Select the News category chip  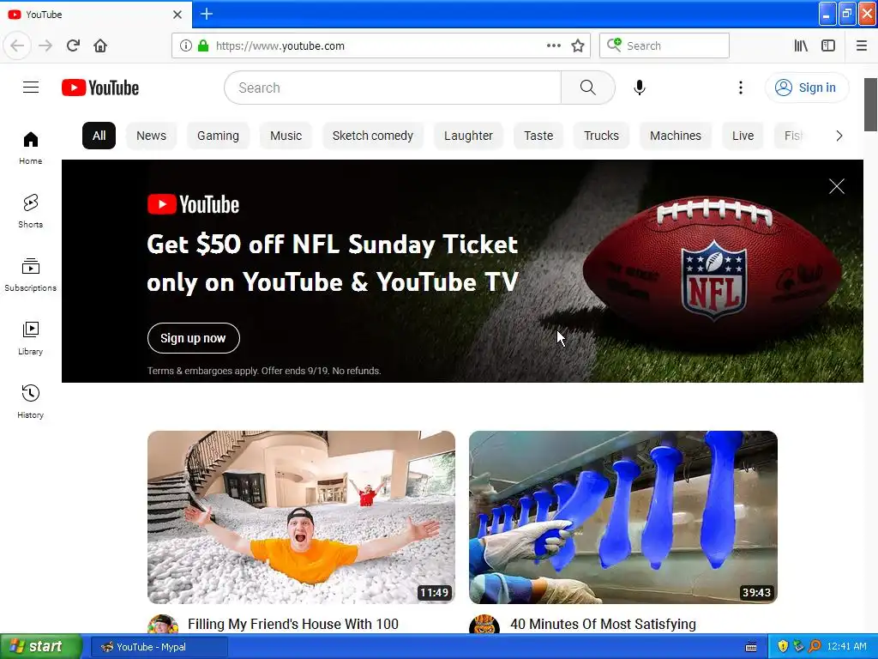click(x=151, y=136)
